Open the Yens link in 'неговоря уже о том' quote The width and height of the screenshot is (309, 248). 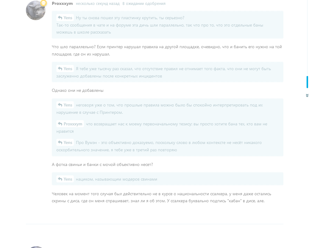coord(68,105)
